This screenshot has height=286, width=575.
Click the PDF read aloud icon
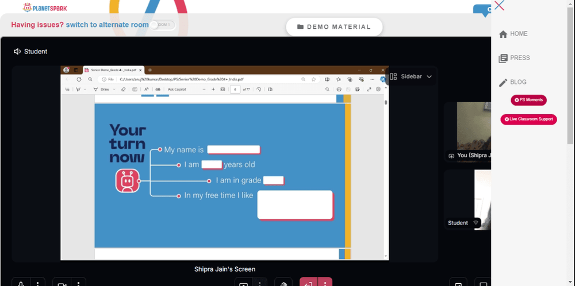click(x=146, y=90)
